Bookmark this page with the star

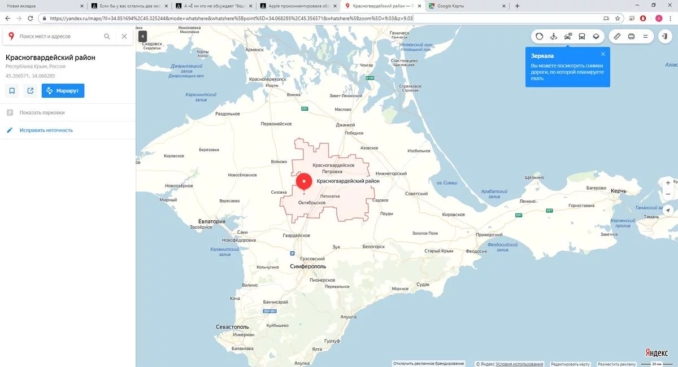tap(618, 18)
